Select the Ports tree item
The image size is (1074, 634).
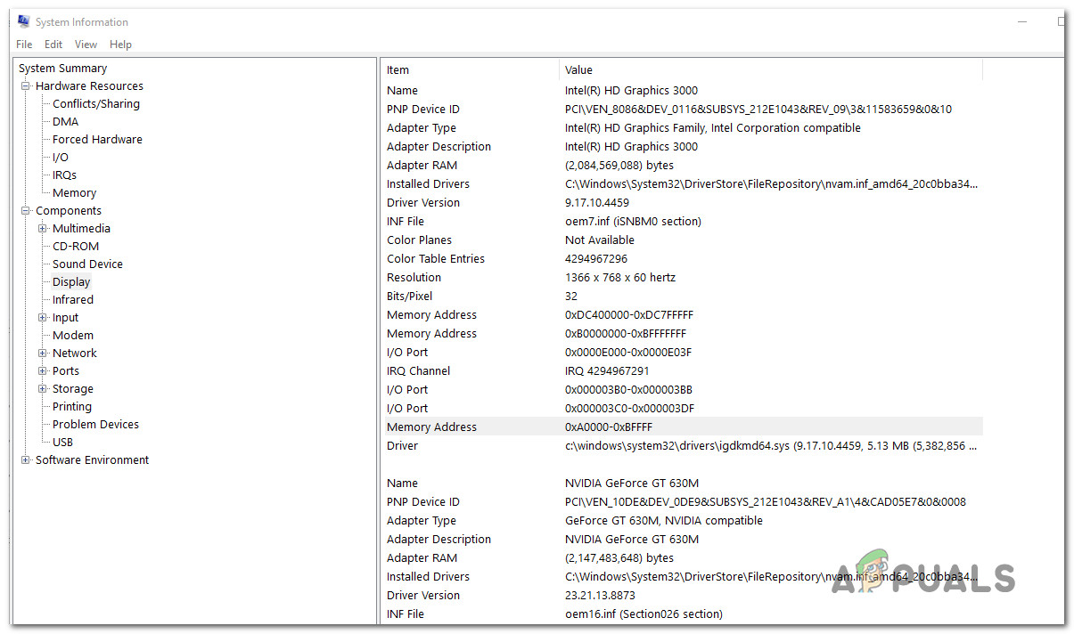66,371
